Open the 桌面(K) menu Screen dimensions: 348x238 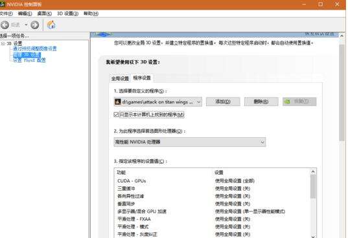pos(44,14)
